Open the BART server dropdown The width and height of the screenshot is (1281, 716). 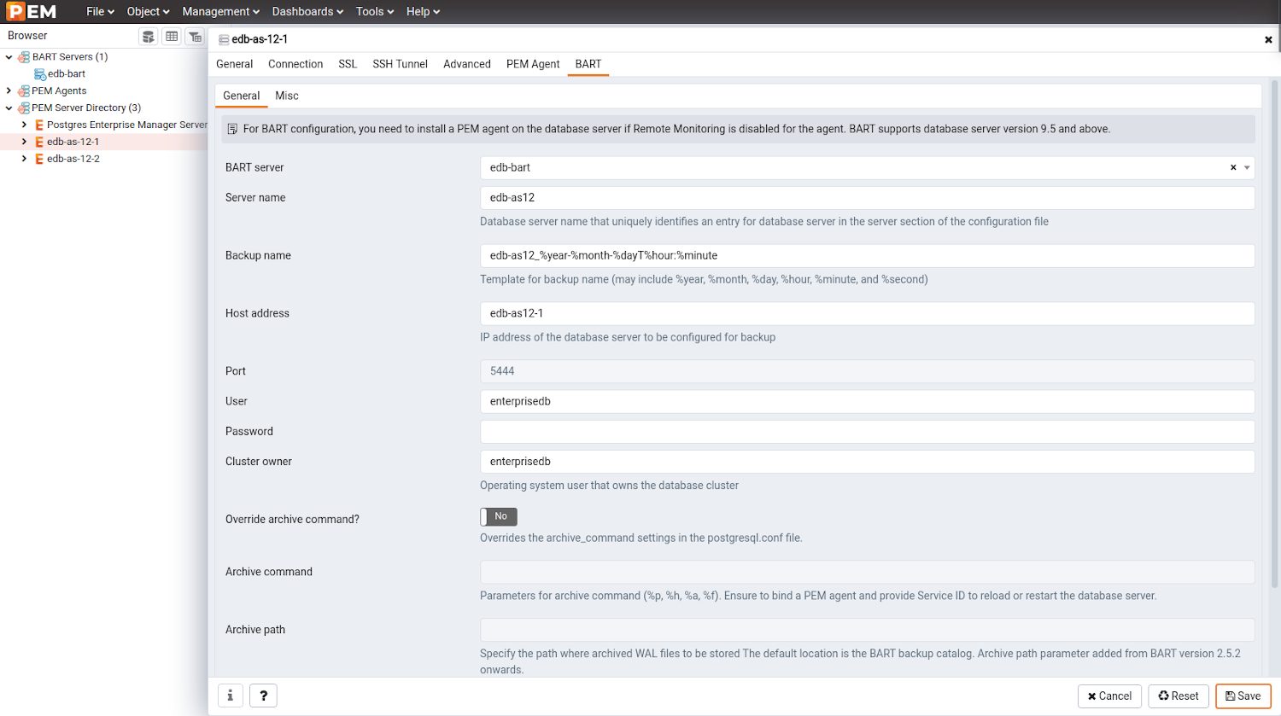1248,168
